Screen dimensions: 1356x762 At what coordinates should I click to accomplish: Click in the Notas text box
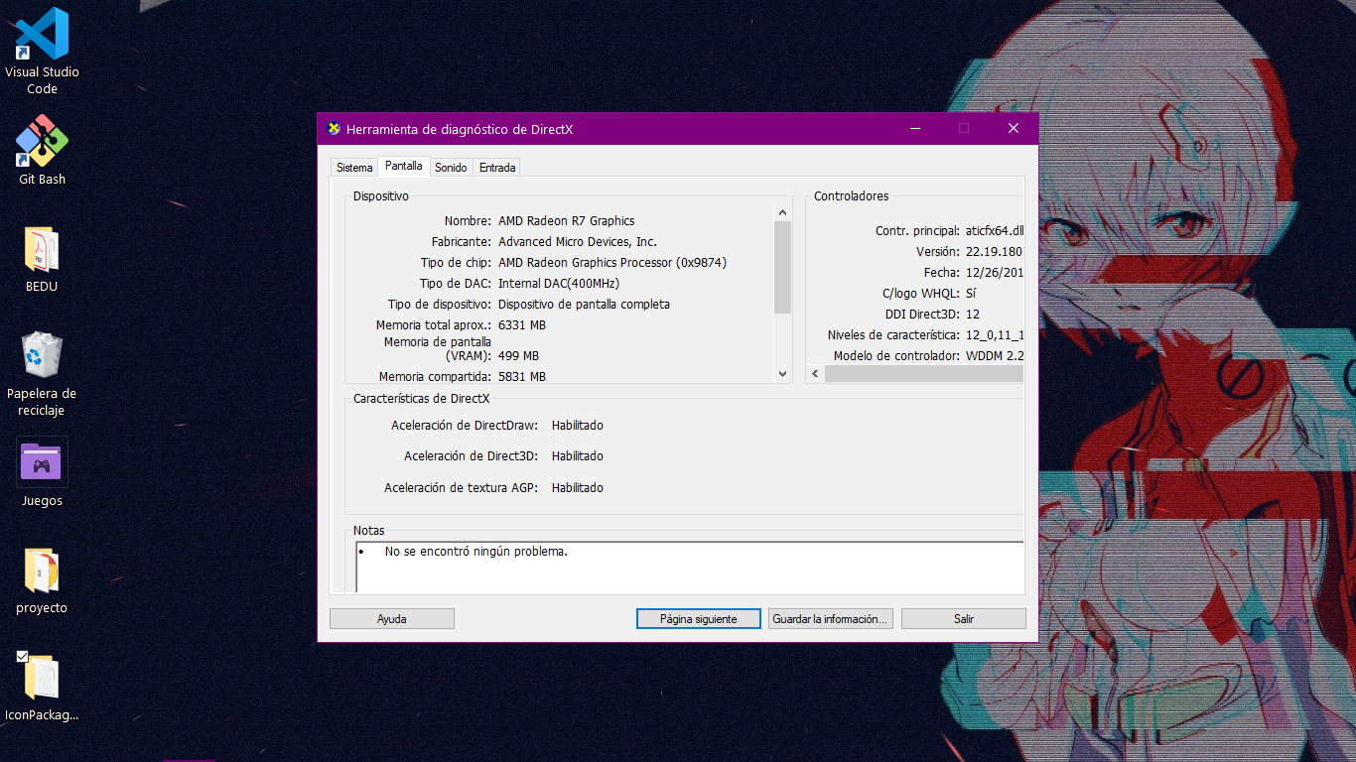pos(690,568)
